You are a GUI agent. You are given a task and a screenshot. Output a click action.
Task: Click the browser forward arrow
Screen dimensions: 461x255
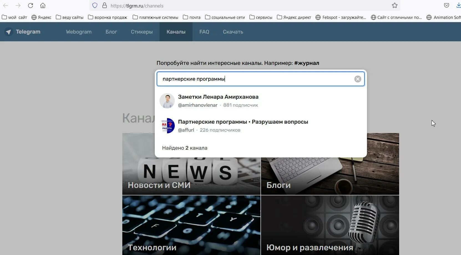[x=18, y=6]
